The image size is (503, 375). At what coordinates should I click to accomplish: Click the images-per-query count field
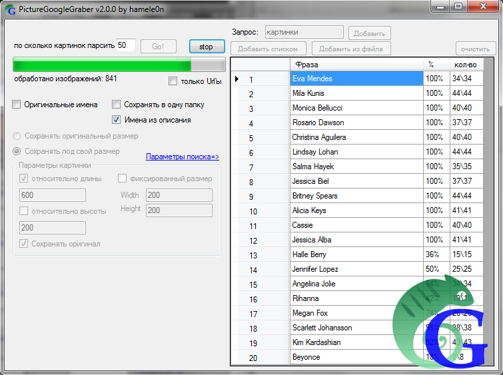click(126, 45)
